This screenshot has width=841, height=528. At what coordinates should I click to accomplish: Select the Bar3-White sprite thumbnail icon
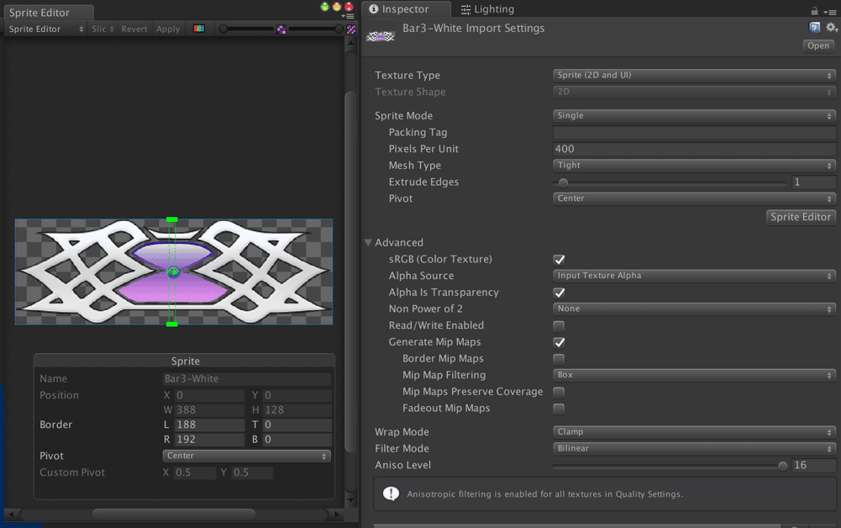click(x=381, y=35)
